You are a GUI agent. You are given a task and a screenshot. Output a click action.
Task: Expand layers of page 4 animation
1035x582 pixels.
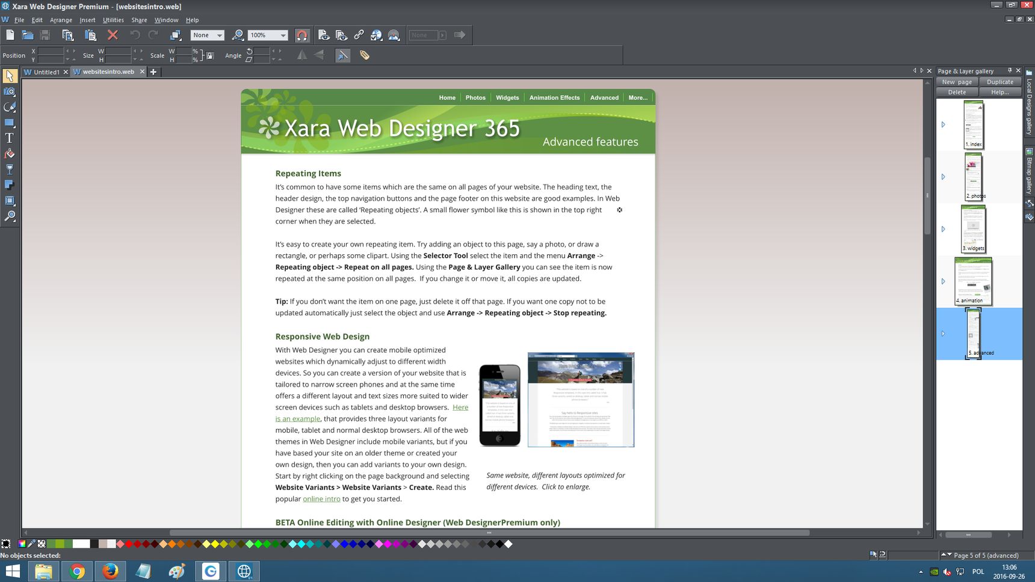943,281
